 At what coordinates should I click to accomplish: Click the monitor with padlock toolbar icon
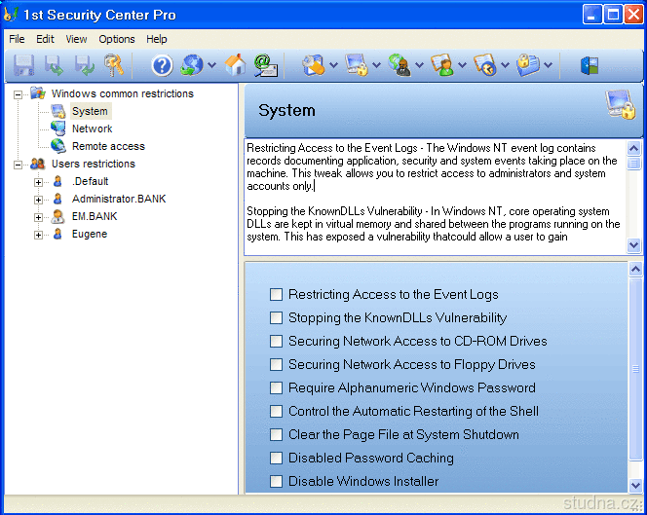pos(357,65)
